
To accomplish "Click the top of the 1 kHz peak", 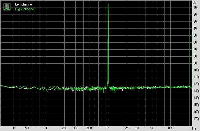I will [108, 3].
